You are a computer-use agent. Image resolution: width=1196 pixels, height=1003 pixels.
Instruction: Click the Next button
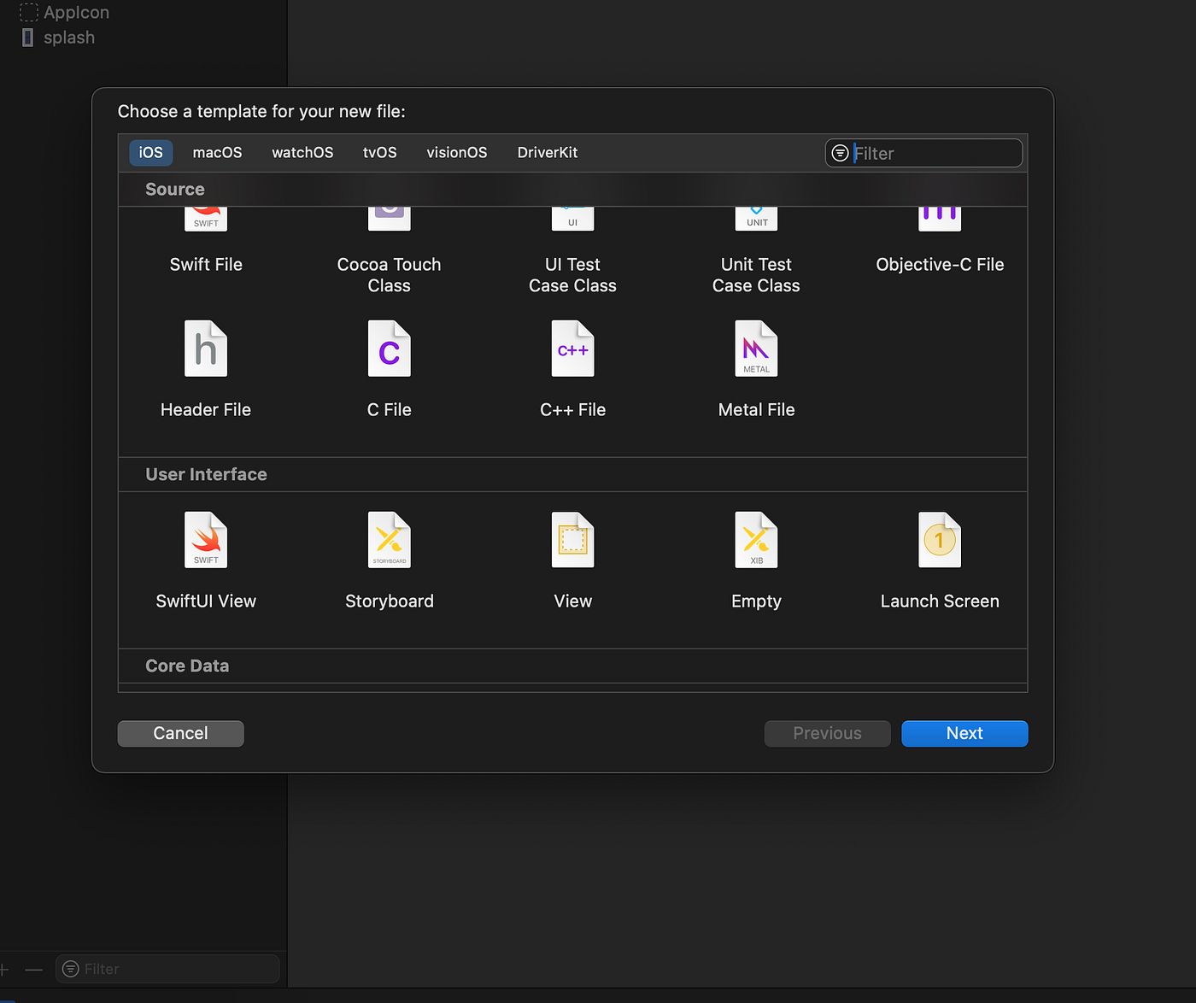click(x=964, y=733)
